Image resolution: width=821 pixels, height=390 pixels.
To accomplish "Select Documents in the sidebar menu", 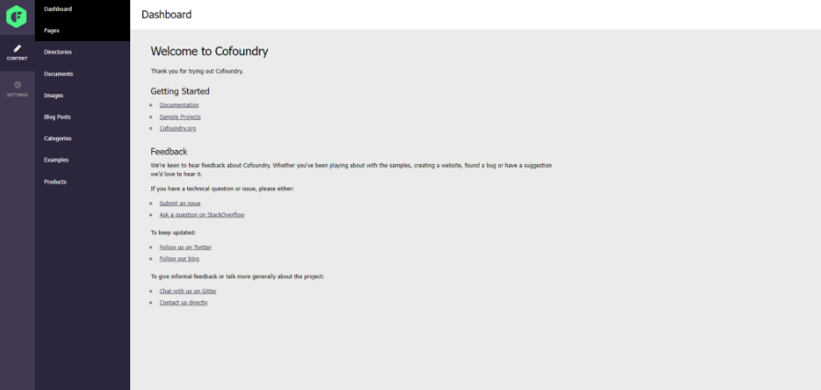I will coord(59,74).
